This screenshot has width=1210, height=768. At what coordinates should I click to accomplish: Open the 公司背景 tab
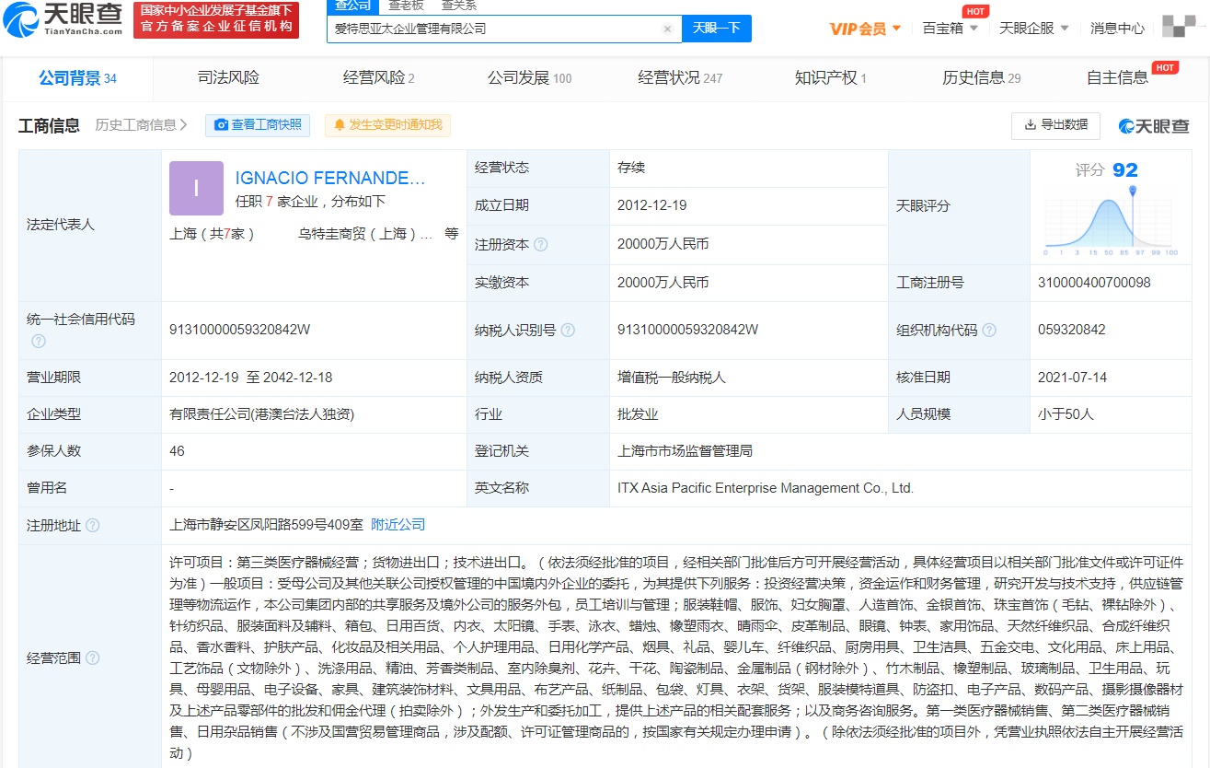coord(77,78)
